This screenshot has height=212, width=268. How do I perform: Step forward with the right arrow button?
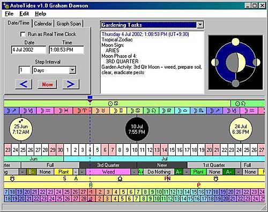pyautogui.click(x=71, y=84)
